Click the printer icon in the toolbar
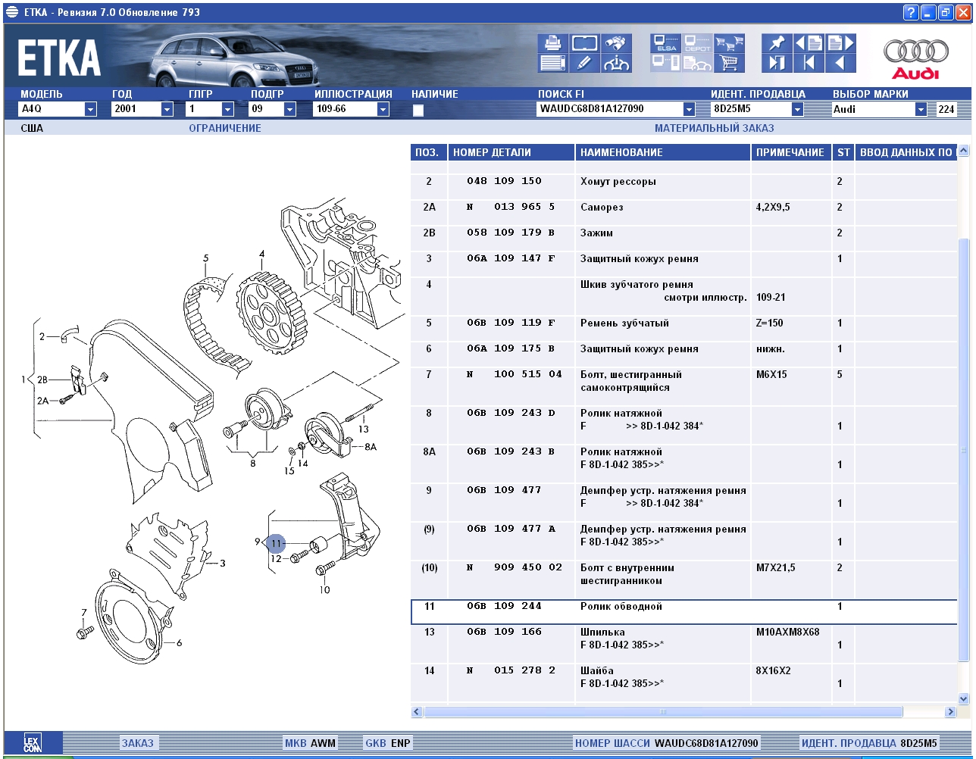Image resolution: width=976 pixels, height=759 pixels. click(x=552, y=43)
